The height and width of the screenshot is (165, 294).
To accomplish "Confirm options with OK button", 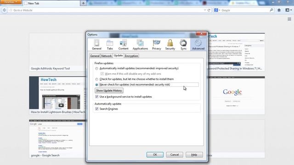I will (155, 155).
